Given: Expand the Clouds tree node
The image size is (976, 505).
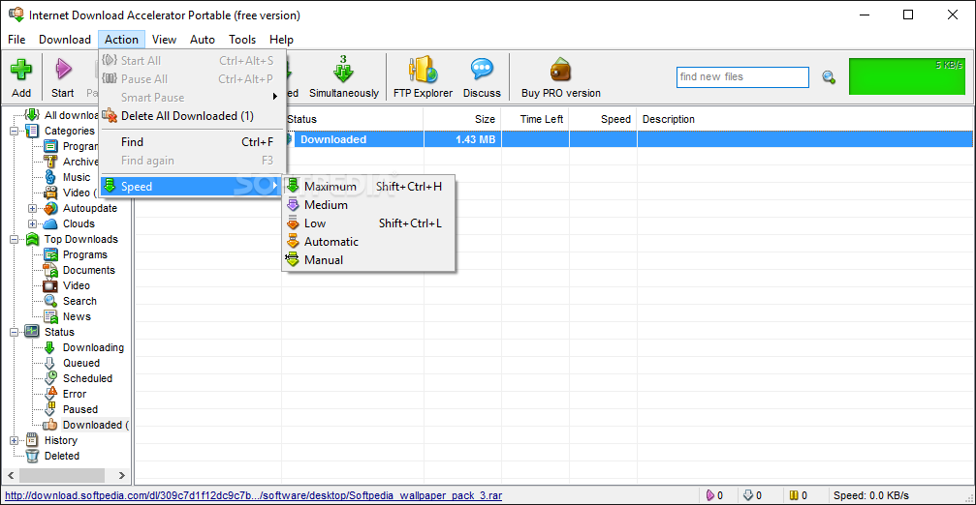Looking at the screenshot, I should [x=32, y=223].
